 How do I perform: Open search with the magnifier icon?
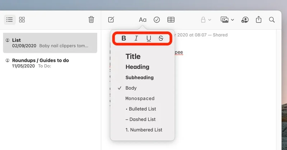click(x=272, y=20)
